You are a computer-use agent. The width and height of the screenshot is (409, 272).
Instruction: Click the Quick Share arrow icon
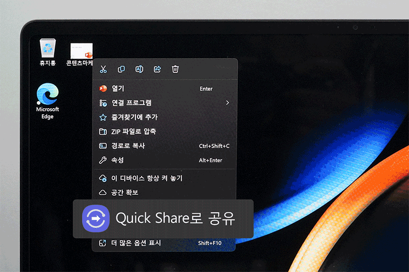[96, 218]
